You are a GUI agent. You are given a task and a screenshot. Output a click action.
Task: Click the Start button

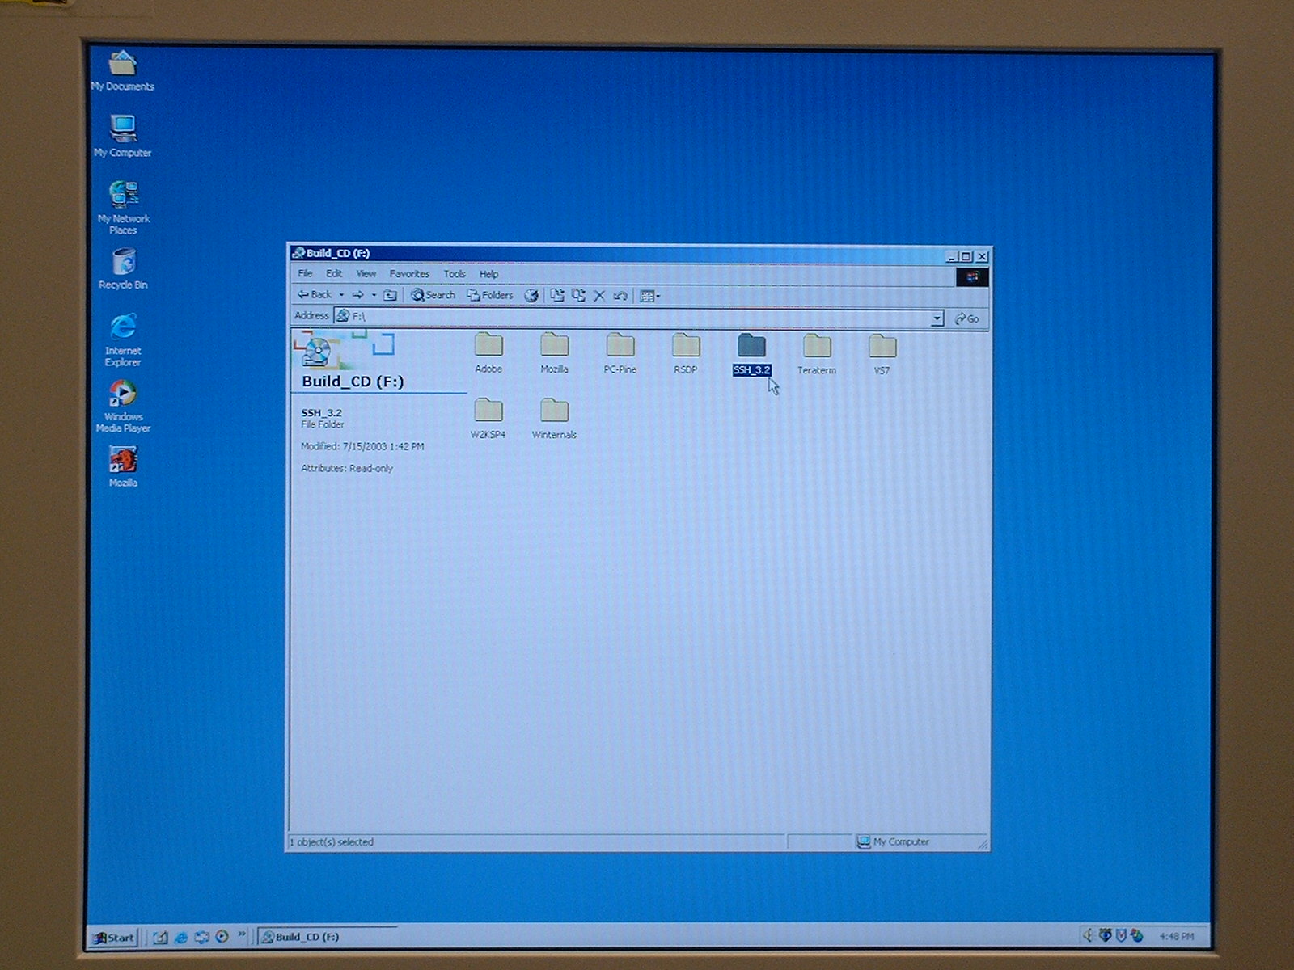(113, 938)
